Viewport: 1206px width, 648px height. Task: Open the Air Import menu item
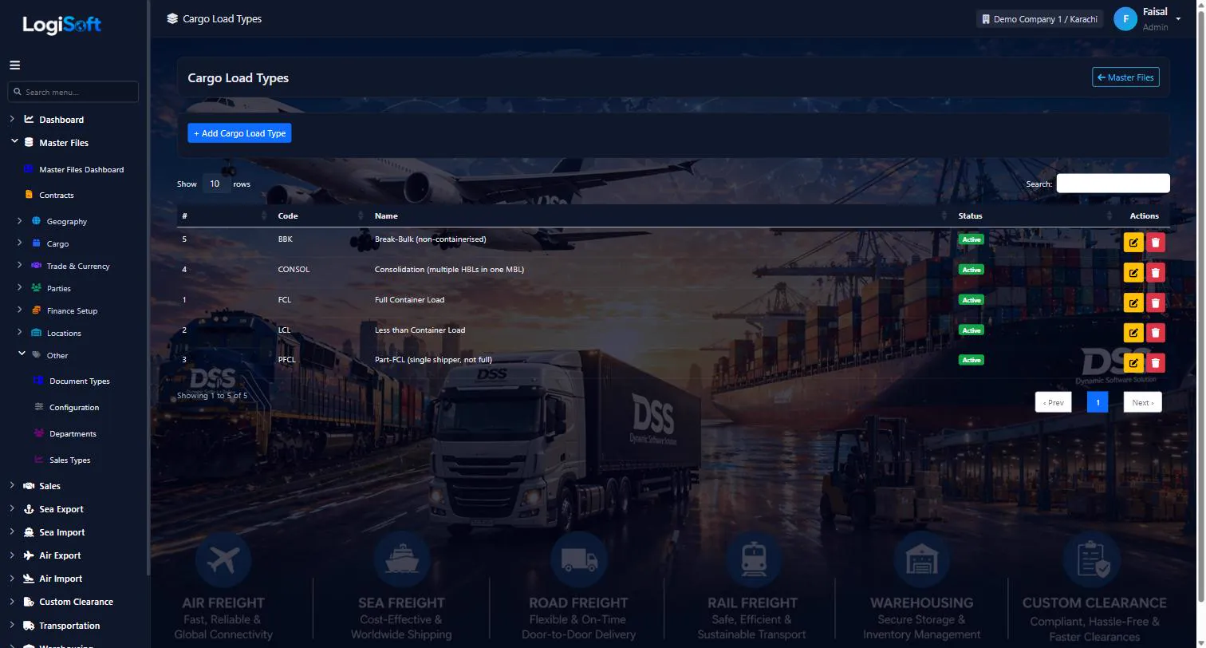[61, 579]
